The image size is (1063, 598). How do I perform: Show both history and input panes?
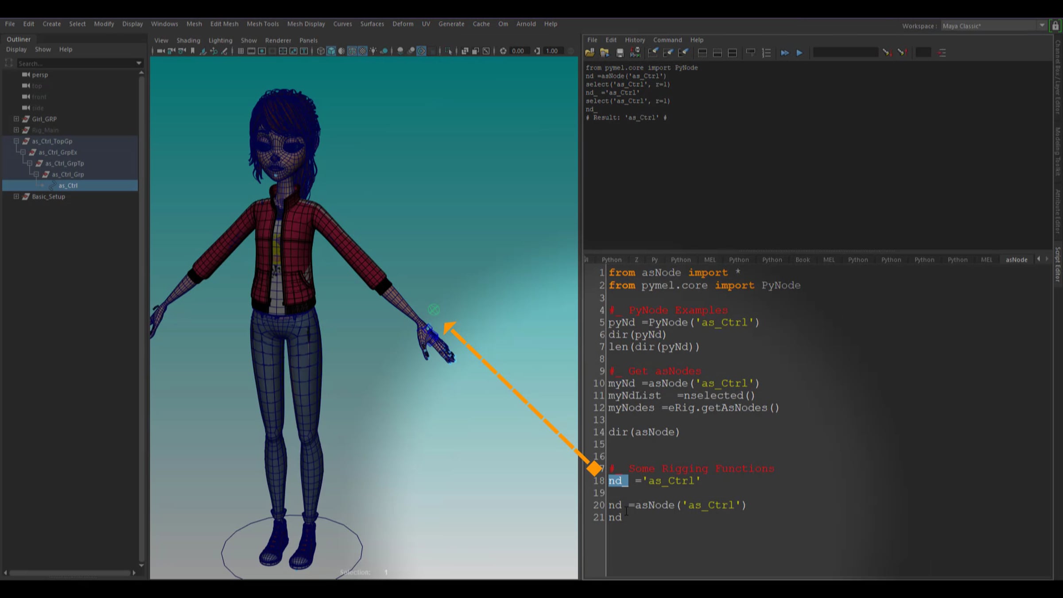point(733,53)
